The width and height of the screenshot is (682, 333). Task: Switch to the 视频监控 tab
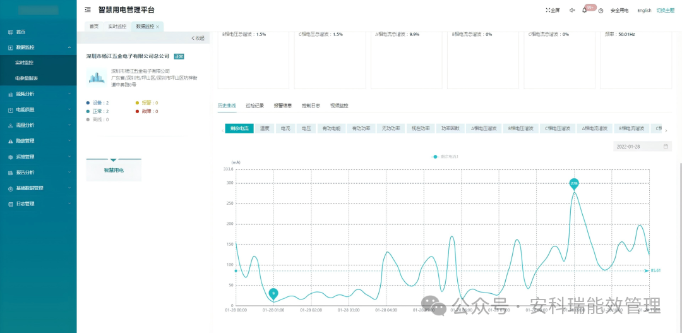[339, 106]
